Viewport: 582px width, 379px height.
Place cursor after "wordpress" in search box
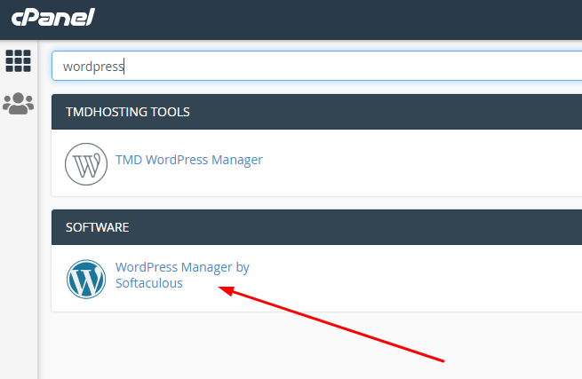coord(126,66)
